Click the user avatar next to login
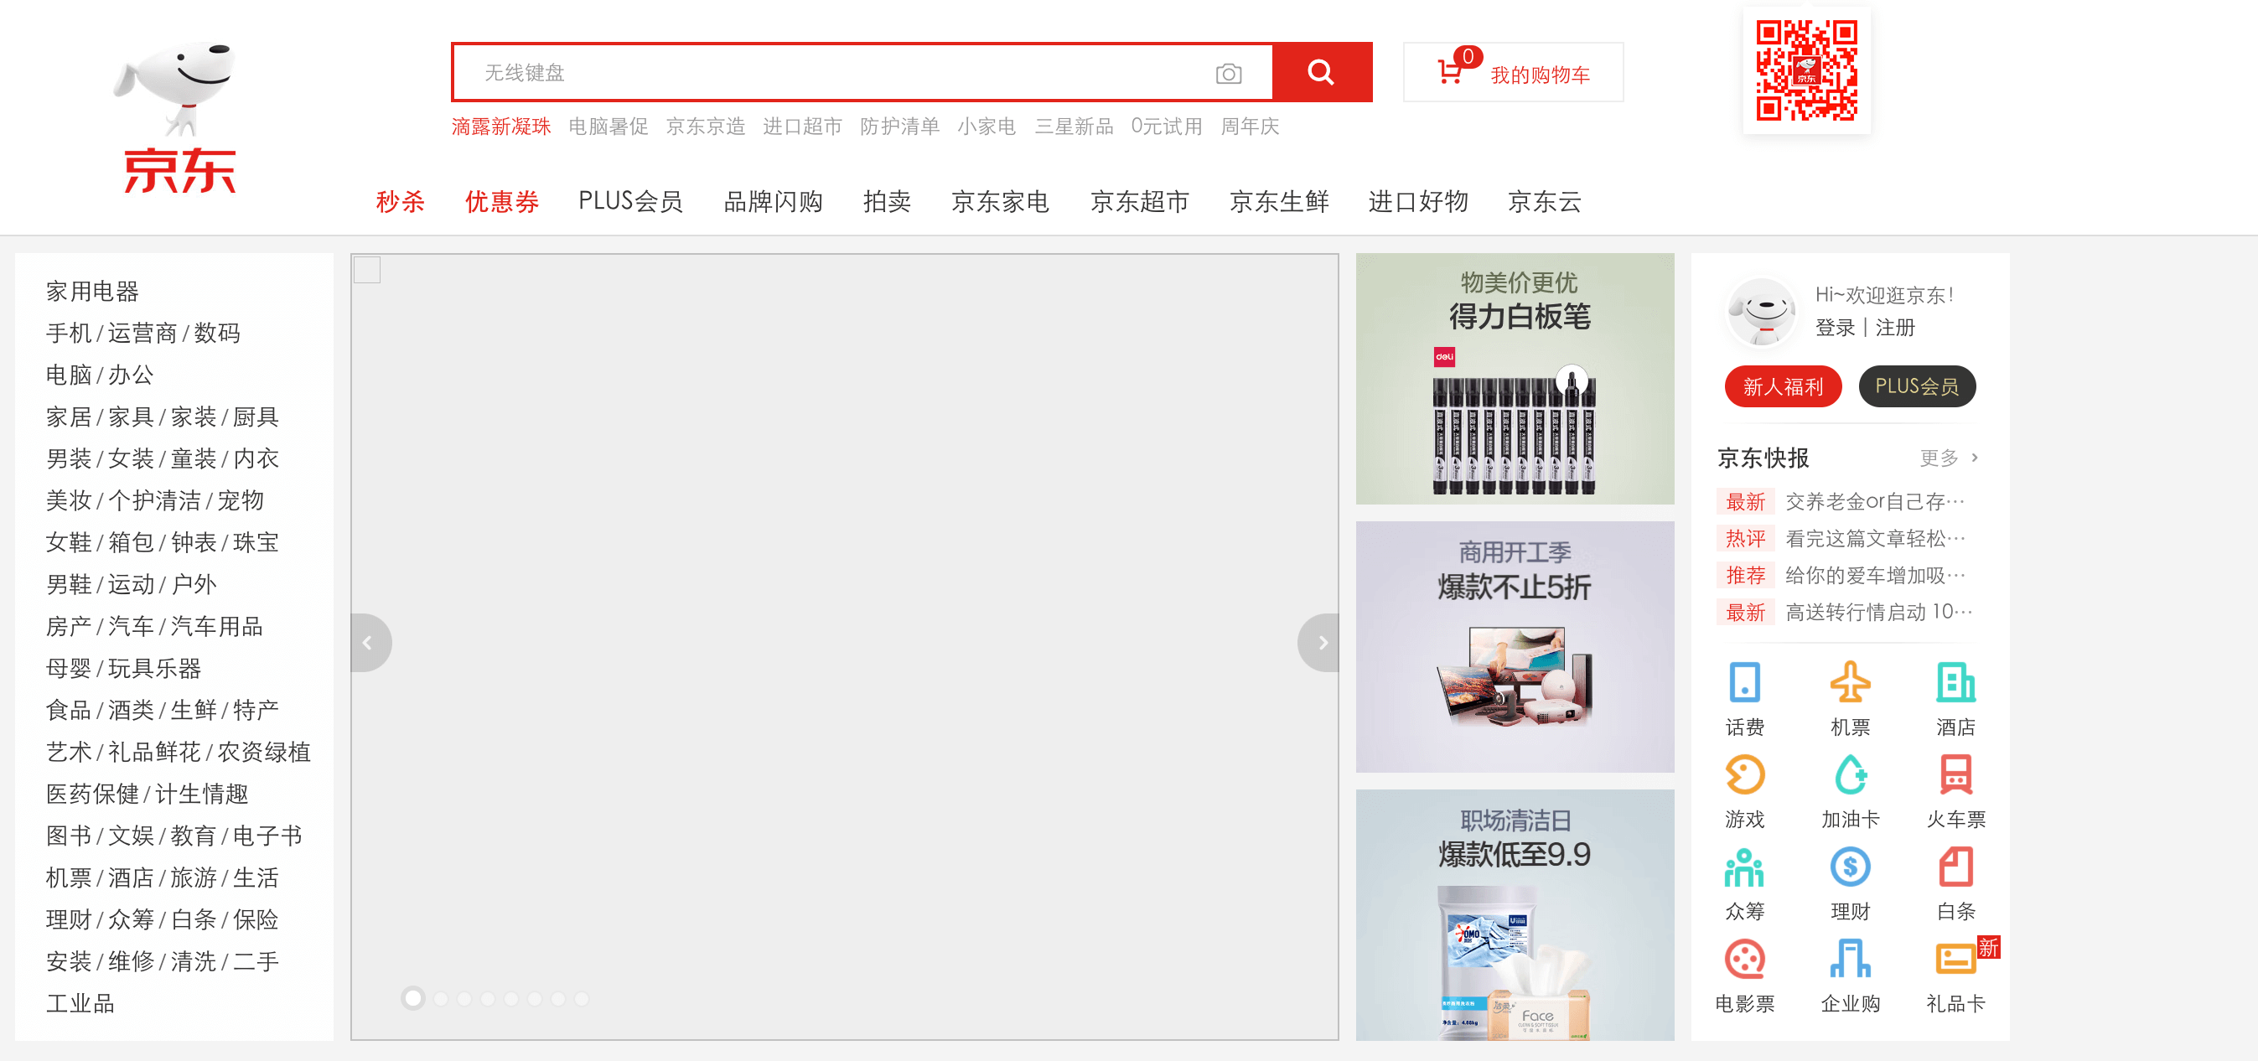The image size is (2258, 1061). (x=1762, y=313)
